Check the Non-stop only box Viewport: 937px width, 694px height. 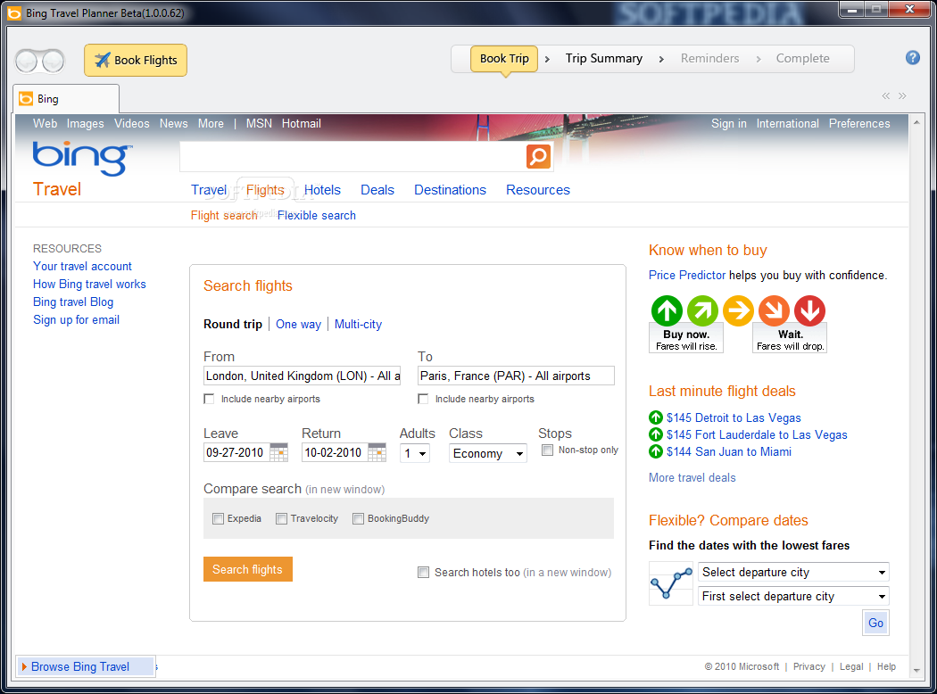click(547, 450)
